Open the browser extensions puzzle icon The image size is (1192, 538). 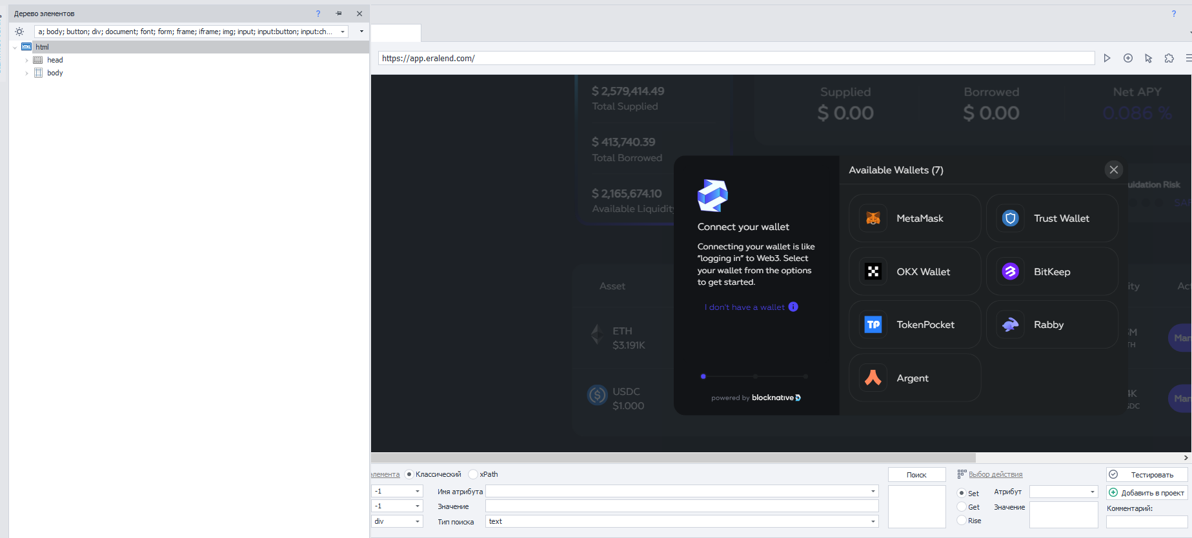tap(1169, 58)
